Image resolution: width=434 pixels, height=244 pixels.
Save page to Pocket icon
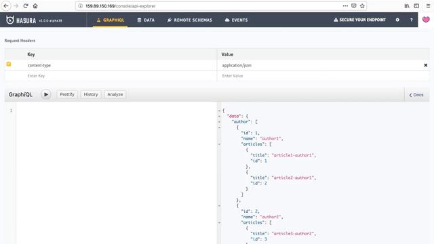(354, 6)
